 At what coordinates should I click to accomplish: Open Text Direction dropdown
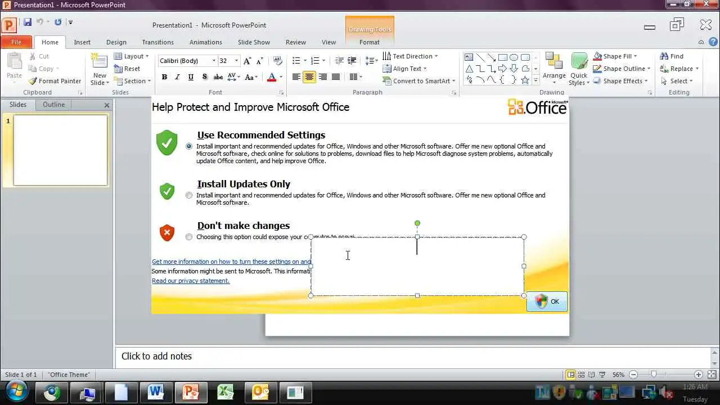410,56
